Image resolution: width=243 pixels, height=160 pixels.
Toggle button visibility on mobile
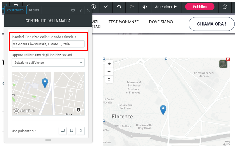[x=81, y=131]
